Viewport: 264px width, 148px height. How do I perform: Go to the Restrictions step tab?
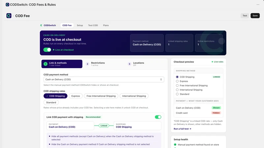click(x=104, y=64)
